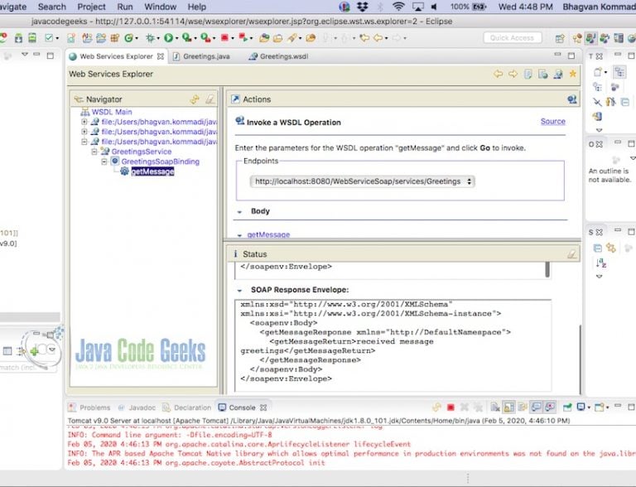Click the SOAP request envelope scrollbar

pos(547,269)
